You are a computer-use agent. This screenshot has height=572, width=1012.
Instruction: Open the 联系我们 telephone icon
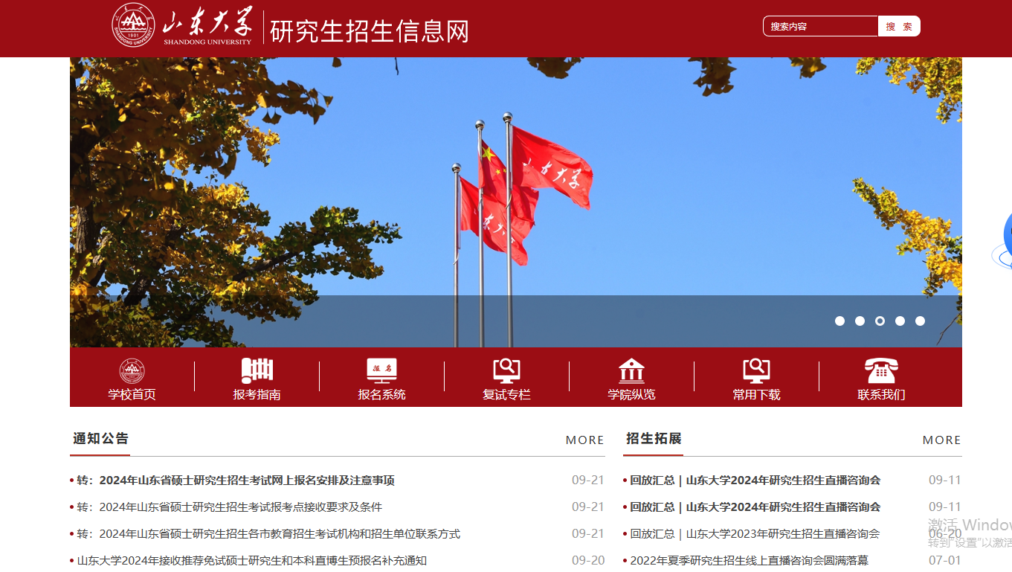click(881, 370)
